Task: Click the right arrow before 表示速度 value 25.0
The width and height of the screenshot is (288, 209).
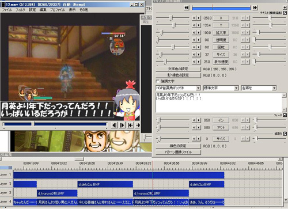Action: coord(199,62)
